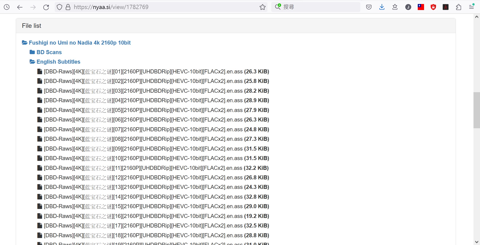Click the English Subtitles open folder icon
The width and height of the screenshot is (480, 245).
tap(32, 62)
